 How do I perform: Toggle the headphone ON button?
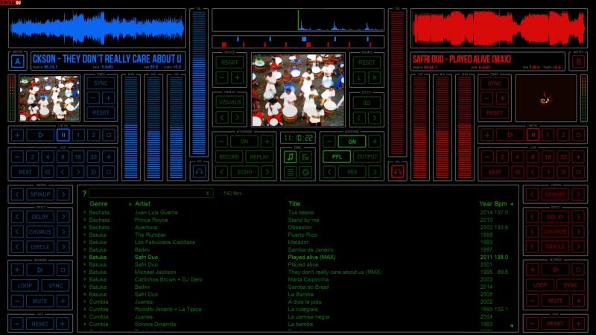tap(352, 141)
